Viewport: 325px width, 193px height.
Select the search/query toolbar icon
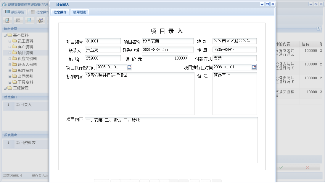[x=7, y=20]
